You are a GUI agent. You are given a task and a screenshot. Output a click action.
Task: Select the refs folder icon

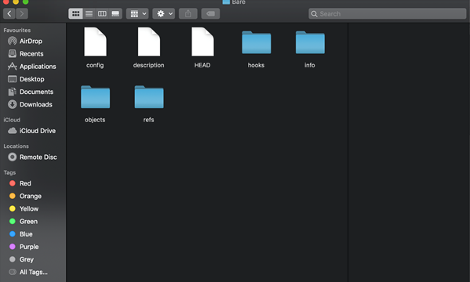[x=149, y=97]
